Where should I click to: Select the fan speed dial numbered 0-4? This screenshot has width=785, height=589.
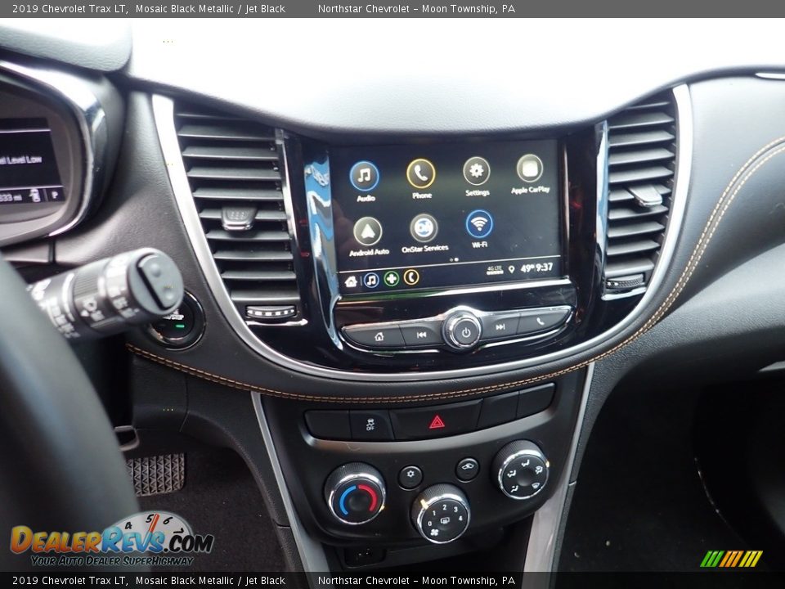(441, 514)
